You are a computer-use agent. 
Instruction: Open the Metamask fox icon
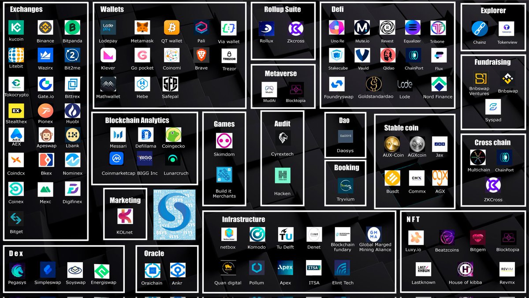pyautogui.click(x=143, y=28)
